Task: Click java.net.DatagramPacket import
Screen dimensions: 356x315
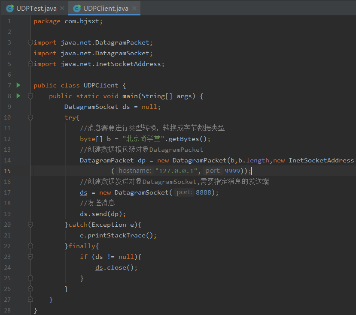Action: click(105, 42)
